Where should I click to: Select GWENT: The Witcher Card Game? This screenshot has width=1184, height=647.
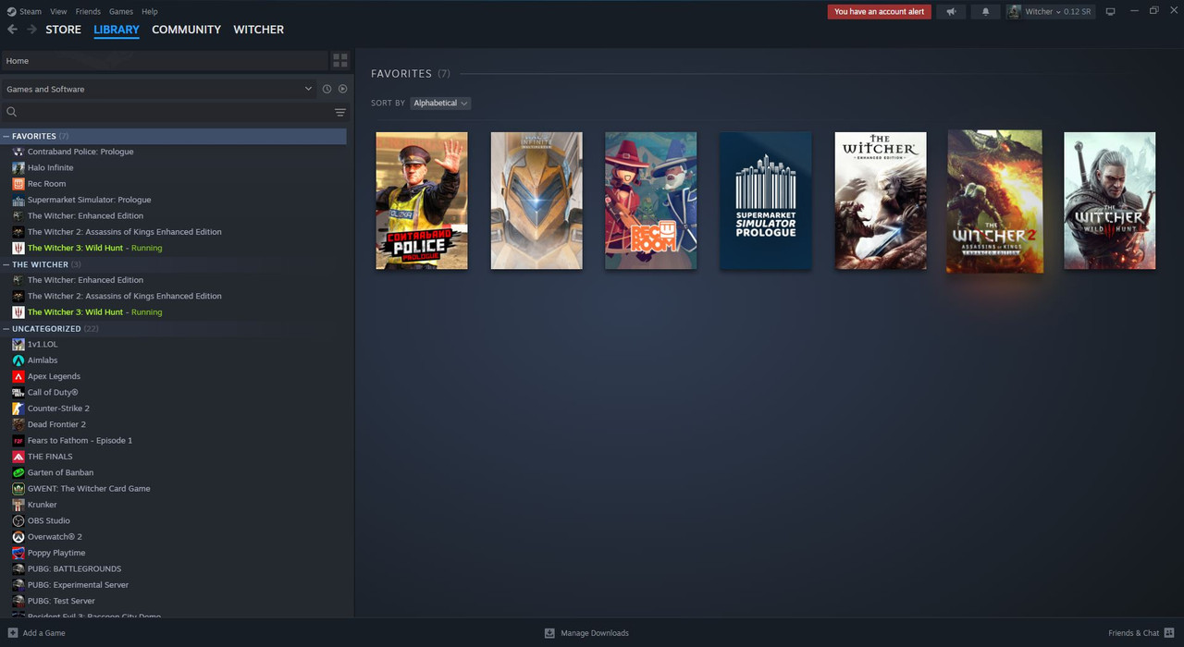[89, 489]
